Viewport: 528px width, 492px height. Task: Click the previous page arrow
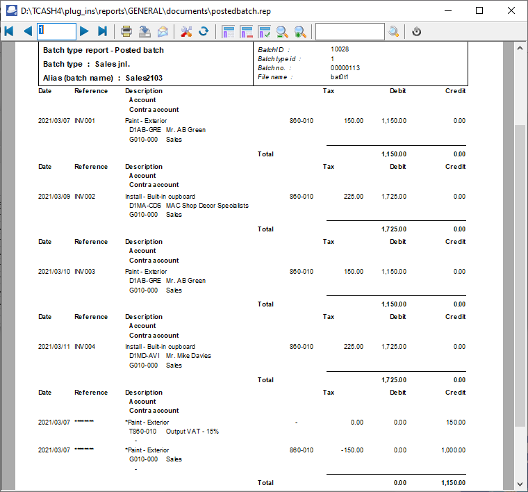pyautogui.click(x=28, y=31)
